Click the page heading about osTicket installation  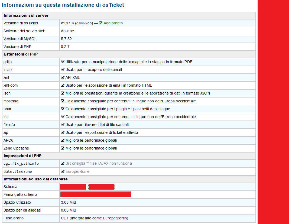click(63, 5)
